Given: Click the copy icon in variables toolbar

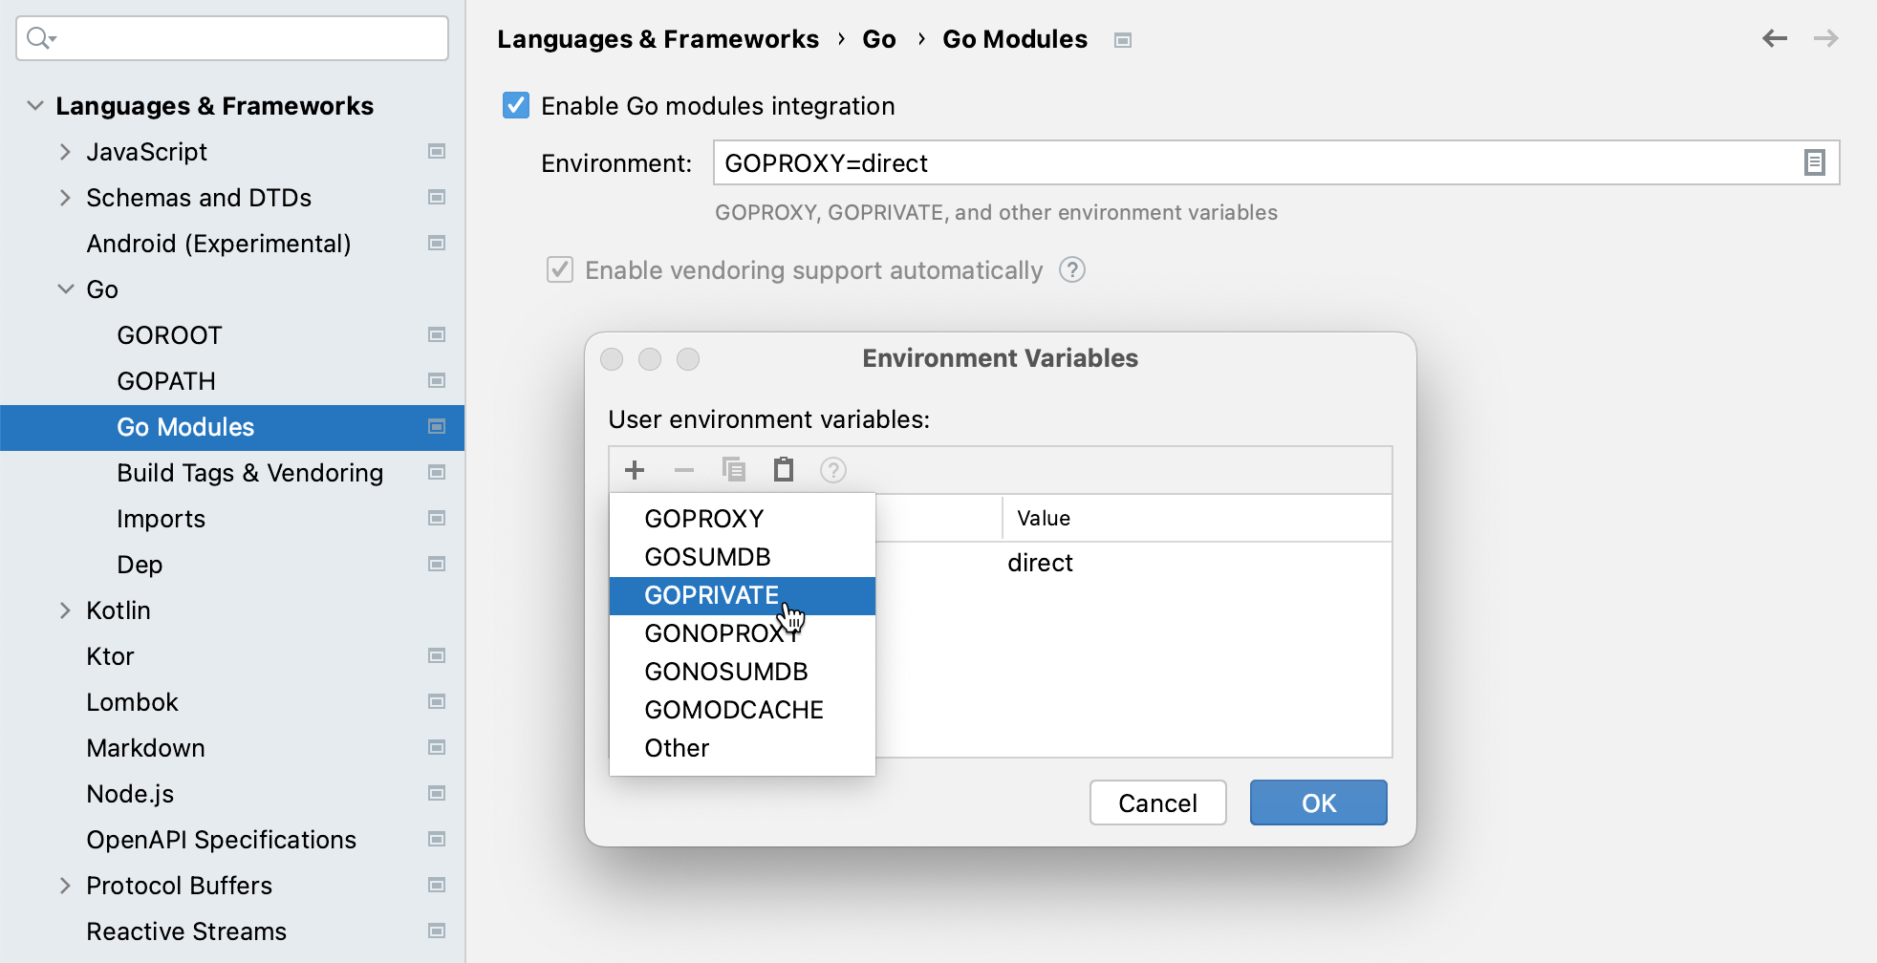Looking at the screenshot, I should 734,470.
